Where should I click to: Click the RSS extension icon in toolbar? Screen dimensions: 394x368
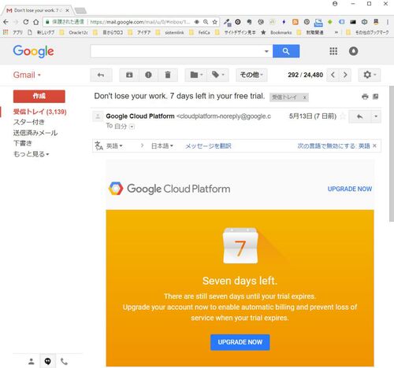pos(295,22)
